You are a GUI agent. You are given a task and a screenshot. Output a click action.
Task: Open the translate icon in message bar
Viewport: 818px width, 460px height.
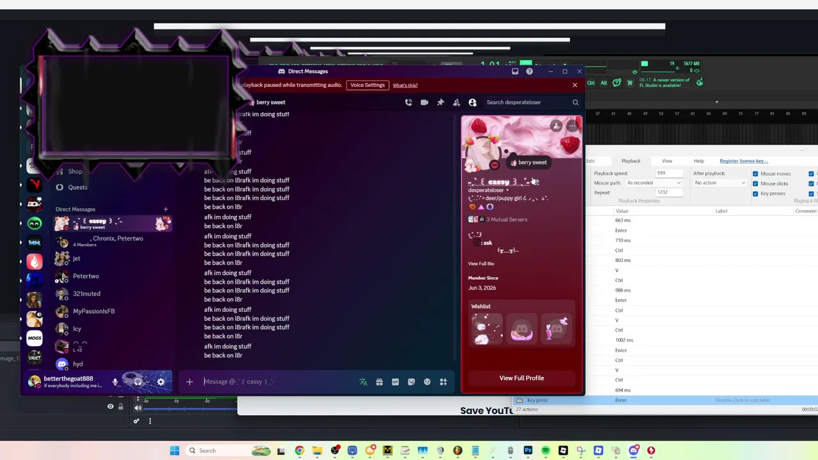pyautogui.click(x=364, y=382)
